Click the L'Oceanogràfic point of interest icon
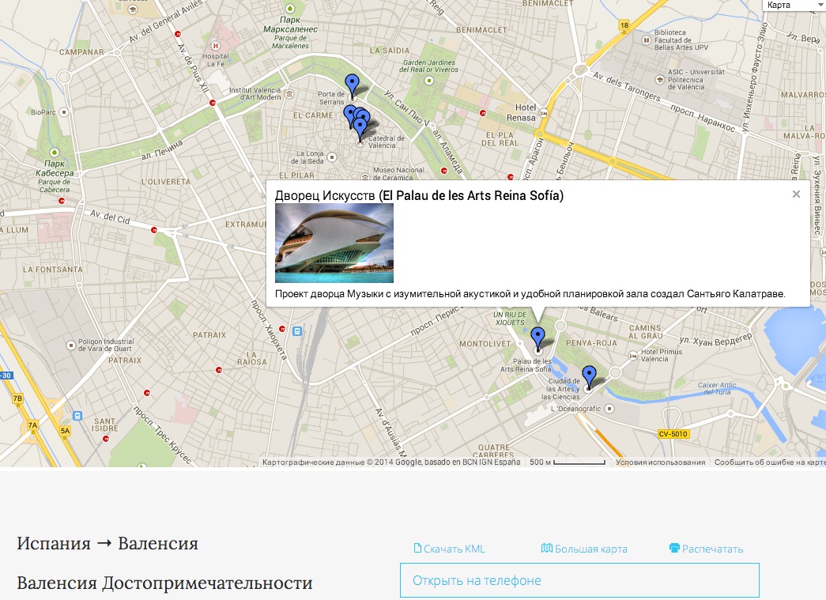Viewport: 826px width, 600px height. tap(609, 408)
